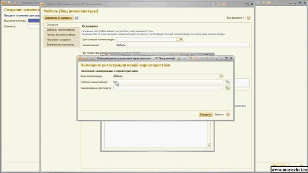Click 1C logo icon in Создание номенклатуры window
The image size is (308, 173).
click(x=3, y=3)
